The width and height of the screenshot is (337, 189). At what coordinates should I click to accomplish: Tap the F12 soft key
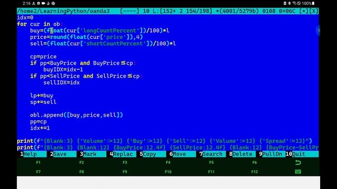tap(254, 172)
